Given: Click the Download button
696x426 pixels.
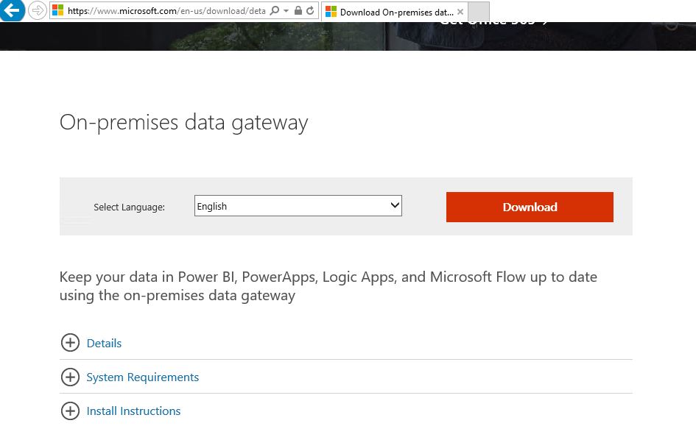Looking at the screenshot, I should click(x=530, y=207).
